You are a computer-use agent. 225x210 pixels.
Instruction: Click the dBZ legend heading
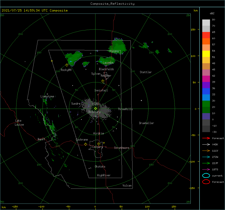pos(212,13)
